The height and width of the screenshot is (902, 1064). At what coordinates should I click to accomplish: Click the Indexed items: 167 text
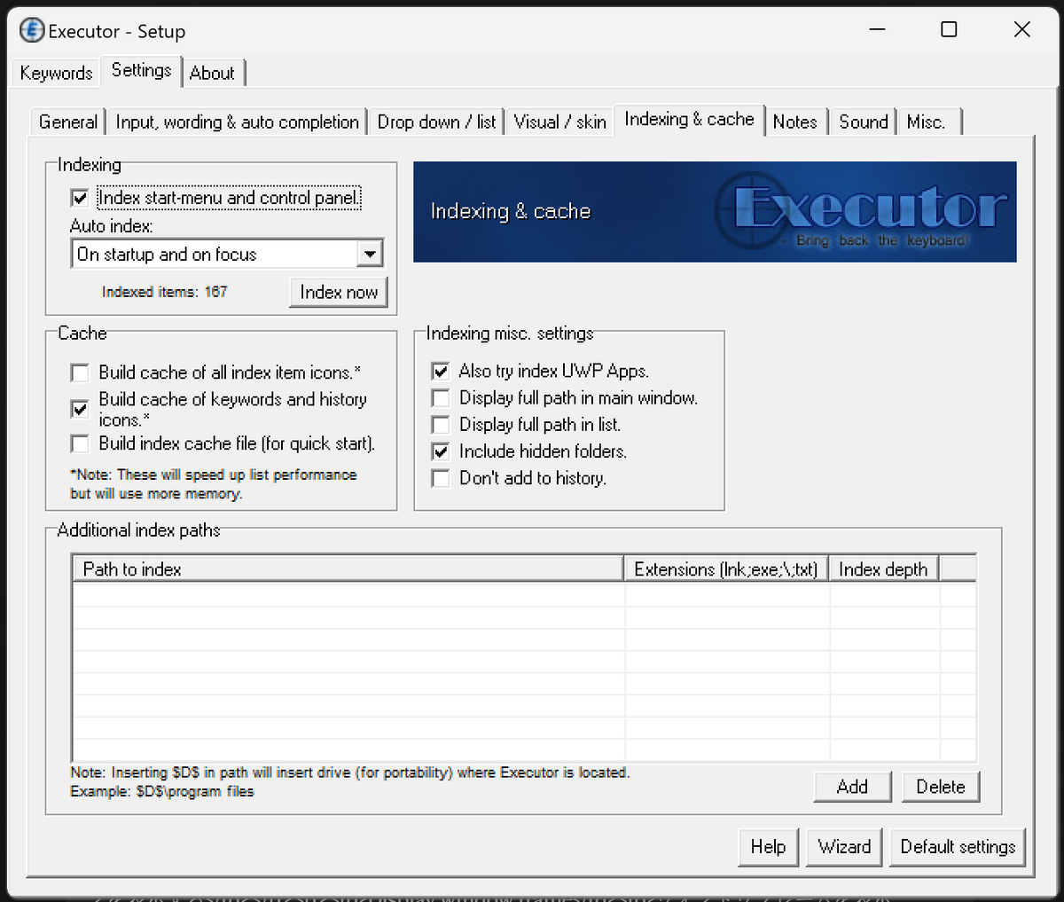[164, 292]
